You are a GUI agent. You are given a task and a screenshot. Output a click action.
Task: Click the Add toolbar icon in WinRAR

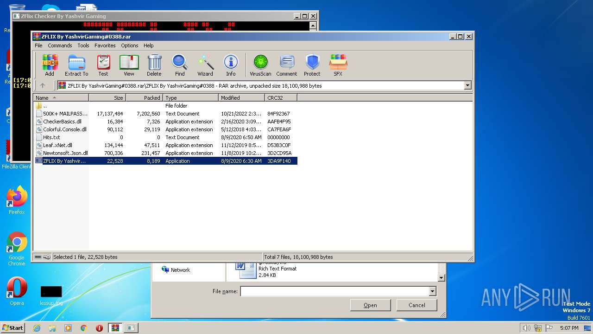pos(50,65)
